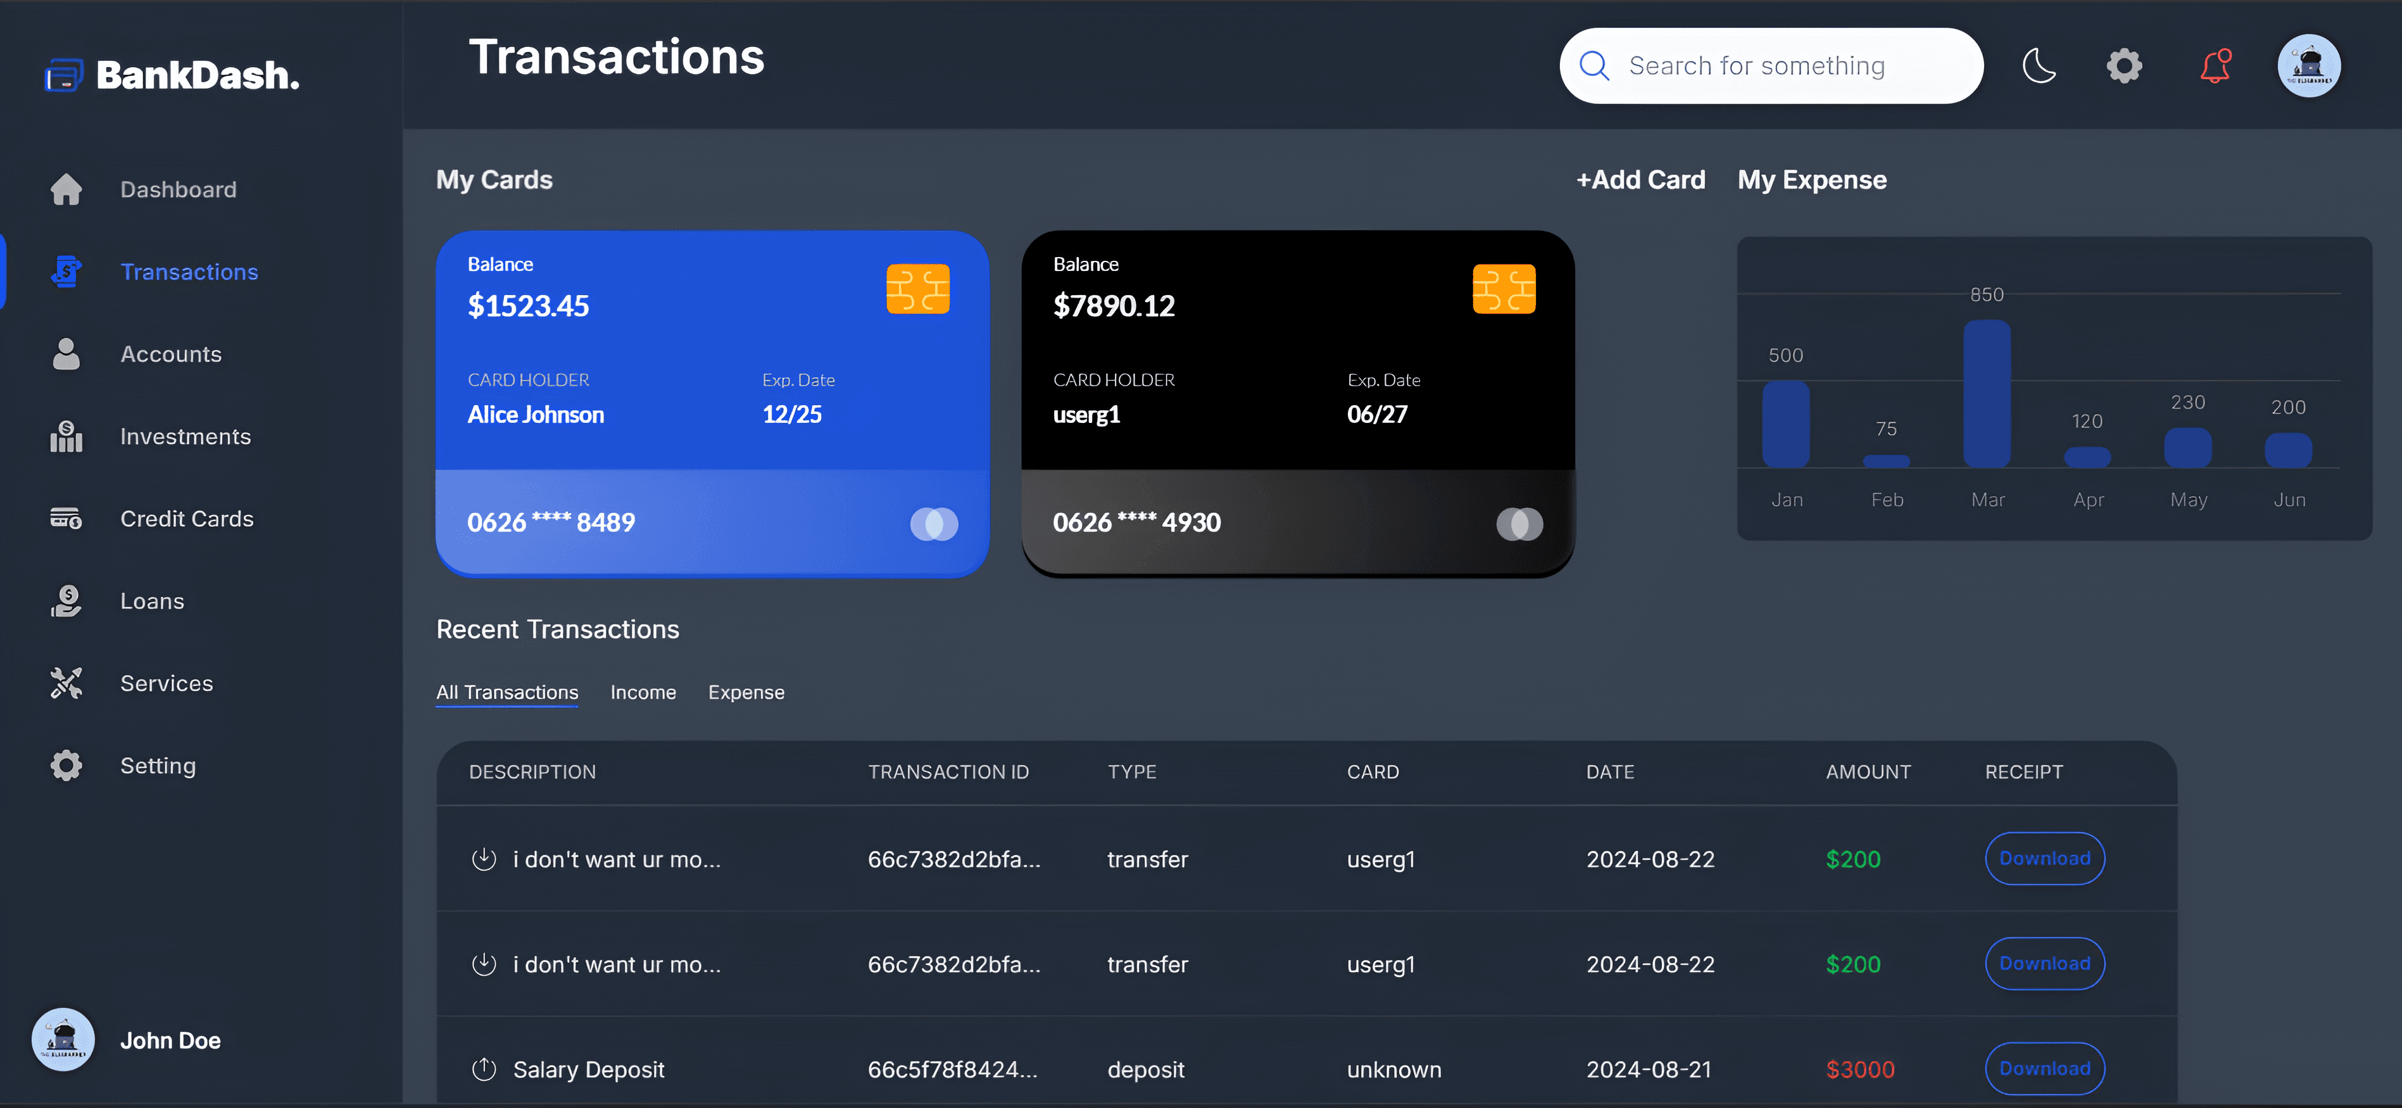Click the +Add Card button

1640,180
